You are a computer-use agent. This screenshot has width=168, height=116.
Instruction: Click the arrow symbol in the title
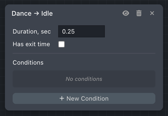(36, 13)
